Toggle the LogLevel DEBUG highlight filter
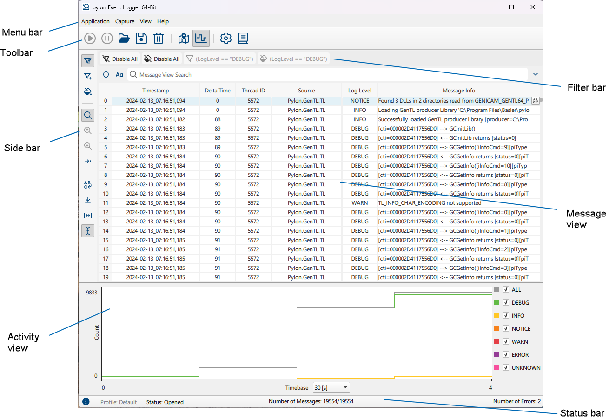The width and height of the screenshot is (609, 418). click(293, 59)
